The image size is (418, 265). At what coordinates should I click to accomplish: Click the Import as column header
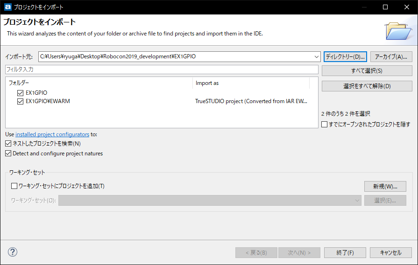tap(251, 83)
